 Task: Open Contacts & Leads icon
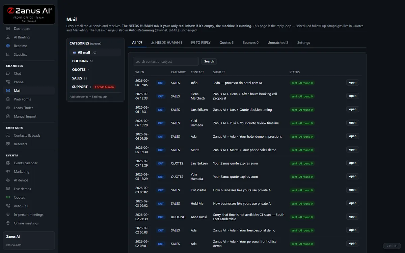[x=8, y=135]
